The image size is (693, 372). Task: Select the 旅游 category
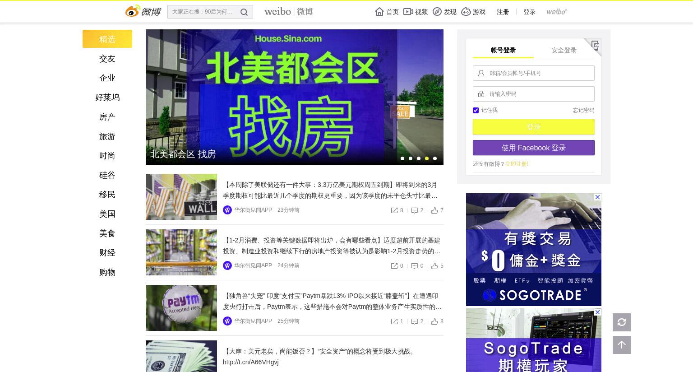[x=107, y=136]
